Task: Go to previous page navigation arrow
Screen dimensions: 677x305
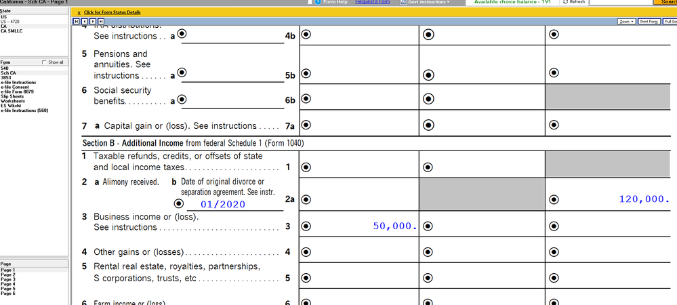Action: [x=85, y=21]
